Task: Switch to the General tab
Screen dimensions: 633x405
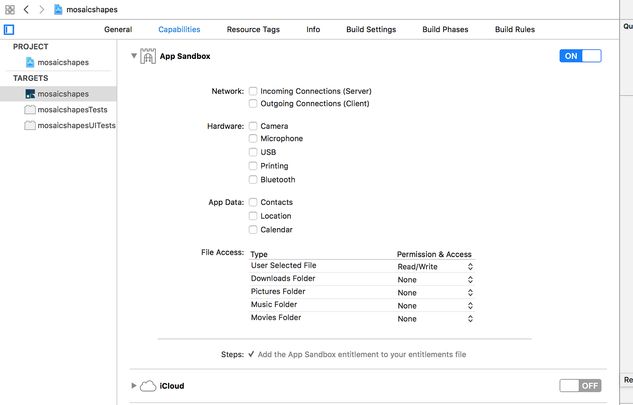Action: (x=118, y=30)
